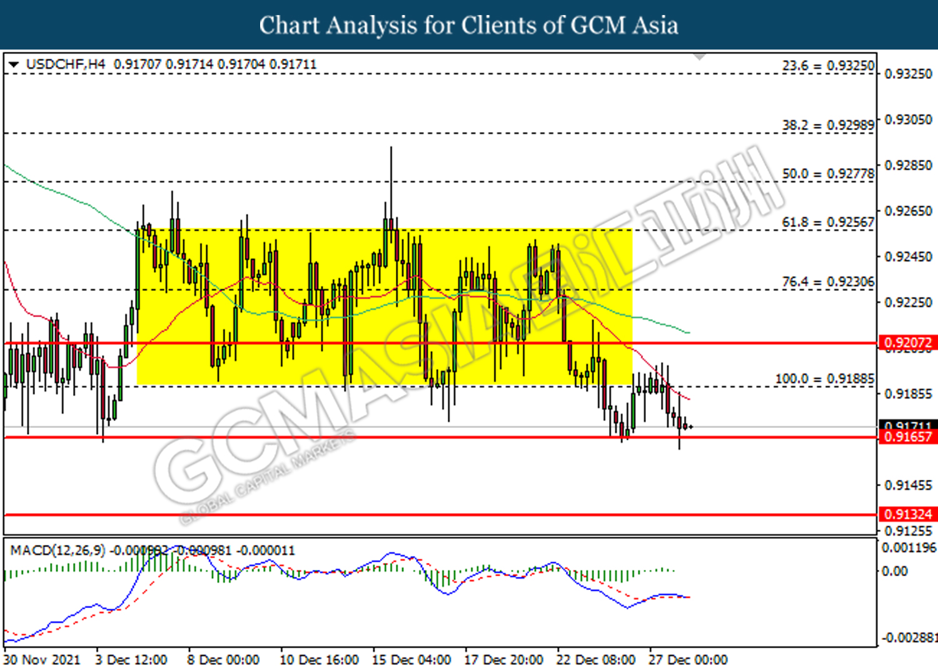The width and height of the screenshot is (938, 670).
Task: Select the 50.0 = 0.92778 Fibonacci label
Action: [829, 173]
